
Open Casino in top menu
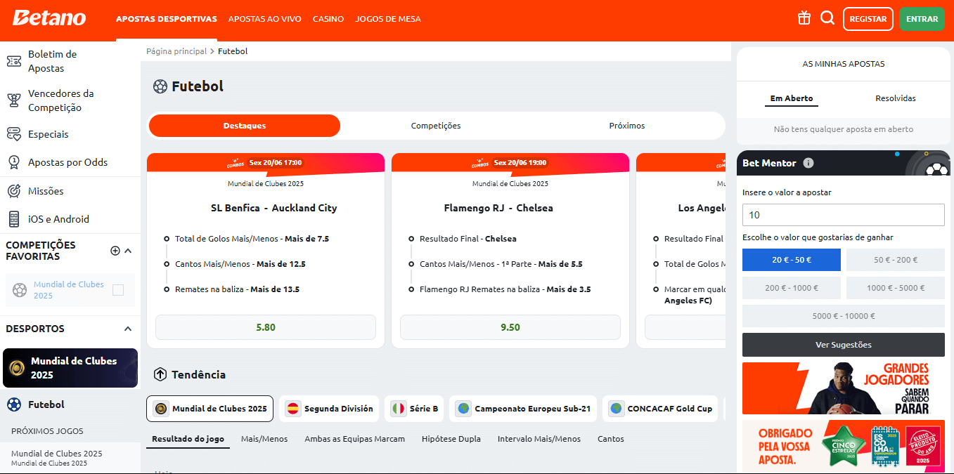[x=328, y=19]
